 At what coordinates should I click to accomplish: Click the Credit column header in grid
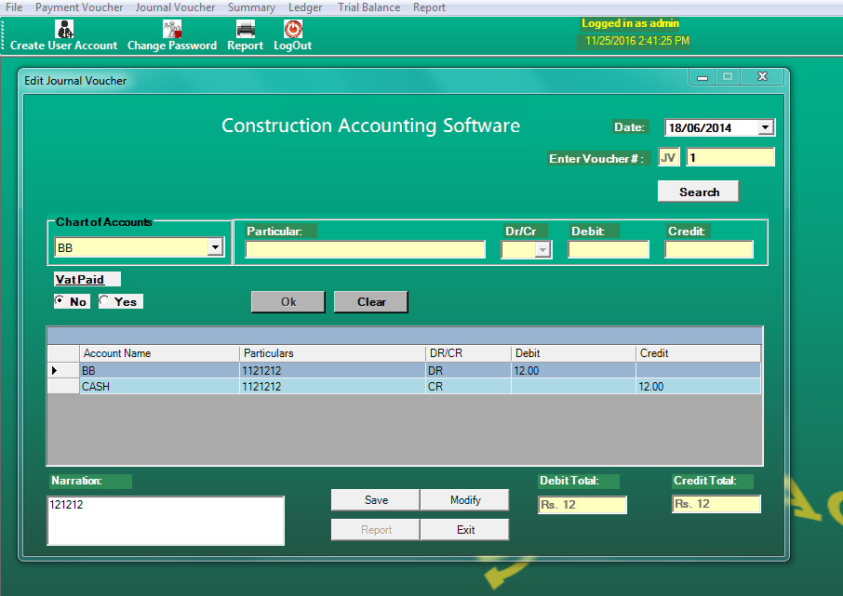699,353
